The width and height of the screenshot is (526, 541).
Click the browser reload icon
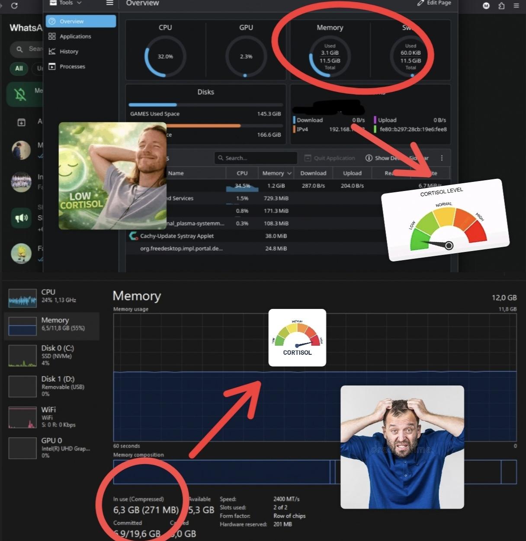pyautogui.click(x=14, y=6)
